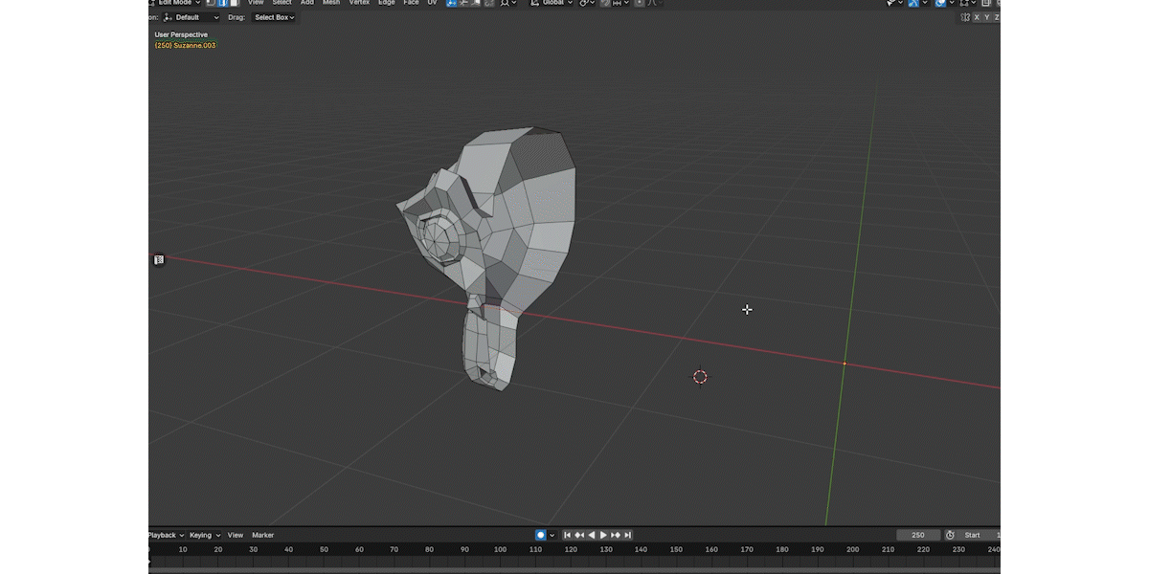Toggle the preview range clock icon
1149x574 pixels.
click(x=950, y=535)
